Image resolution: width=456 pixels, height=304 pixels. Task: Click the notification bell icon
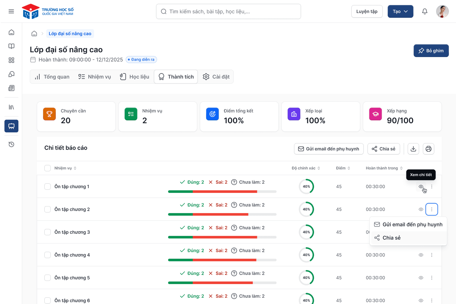tap(425, 11)
